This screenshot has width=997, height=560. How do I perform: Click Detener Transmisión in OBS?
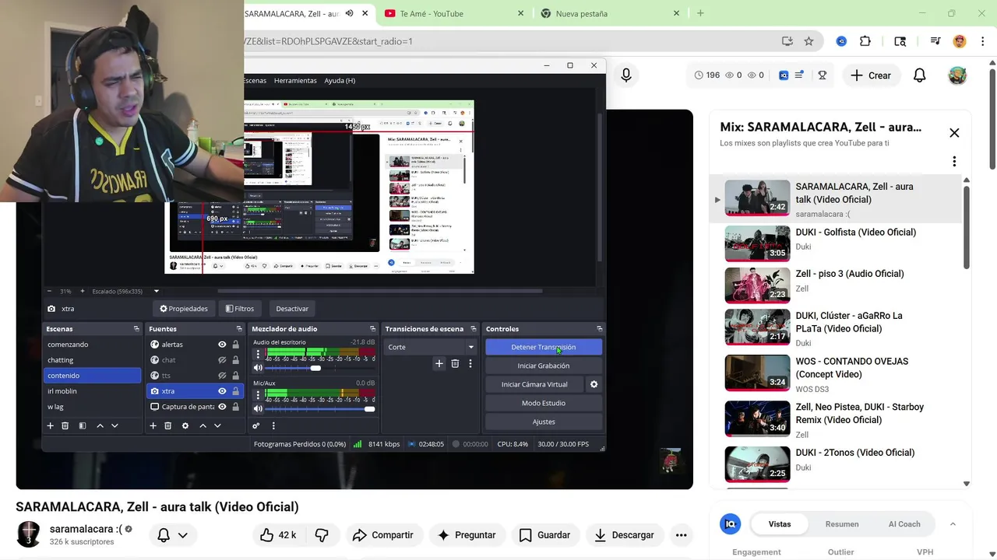coord(544,347)
